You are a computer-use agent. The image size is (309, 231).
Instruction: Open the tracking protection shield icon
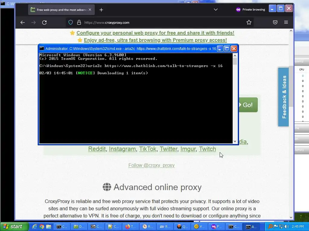point(71,22)
